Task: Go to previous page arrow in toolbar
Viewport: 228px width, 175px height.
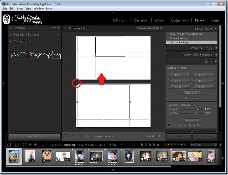Action: click(73, 136)
